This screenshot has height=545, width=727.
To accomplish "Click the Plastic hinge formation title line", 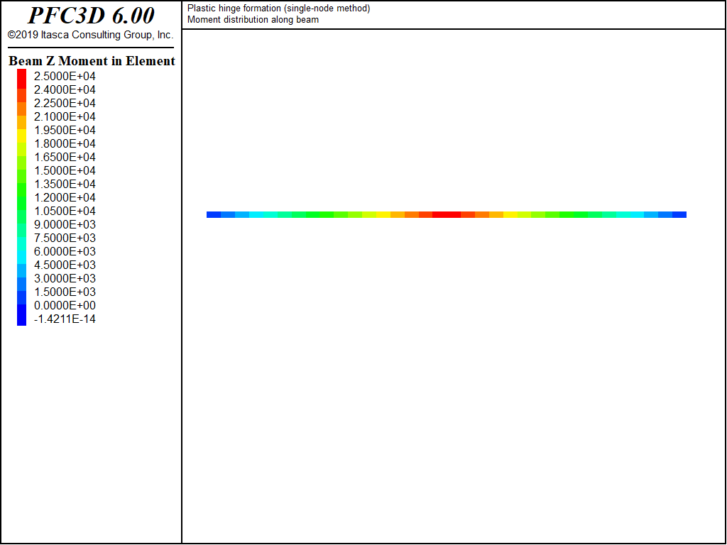I will pyautogui.click(x=278, y=9).
